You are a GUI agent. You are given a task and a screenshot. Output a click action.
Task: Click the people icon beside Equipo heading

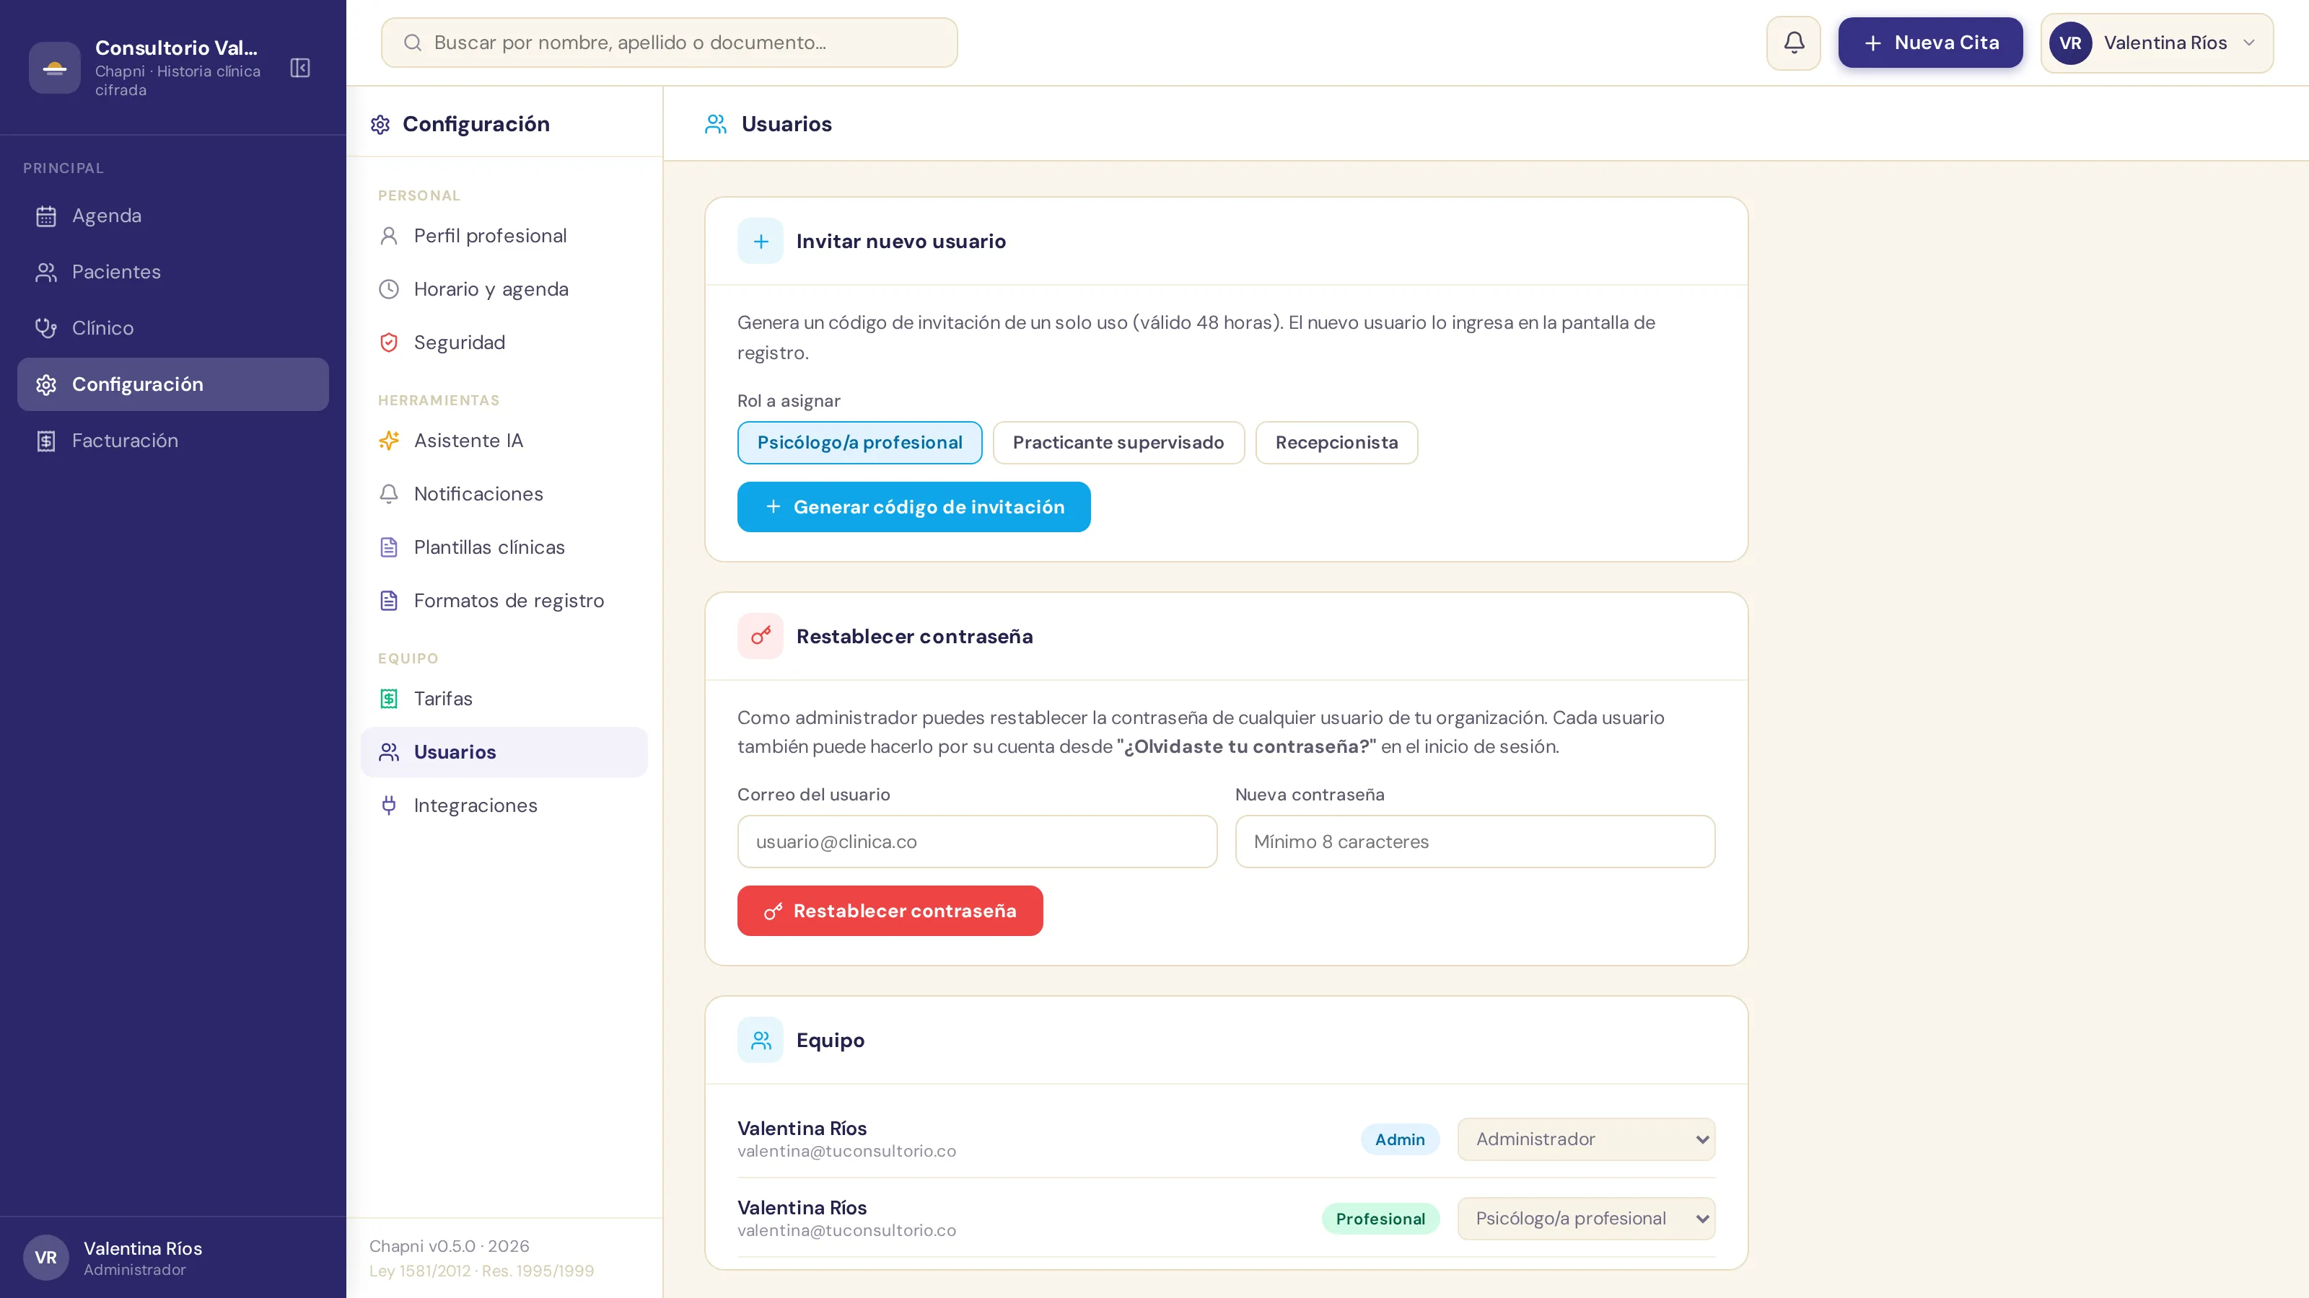click(x=760, y=1040)
